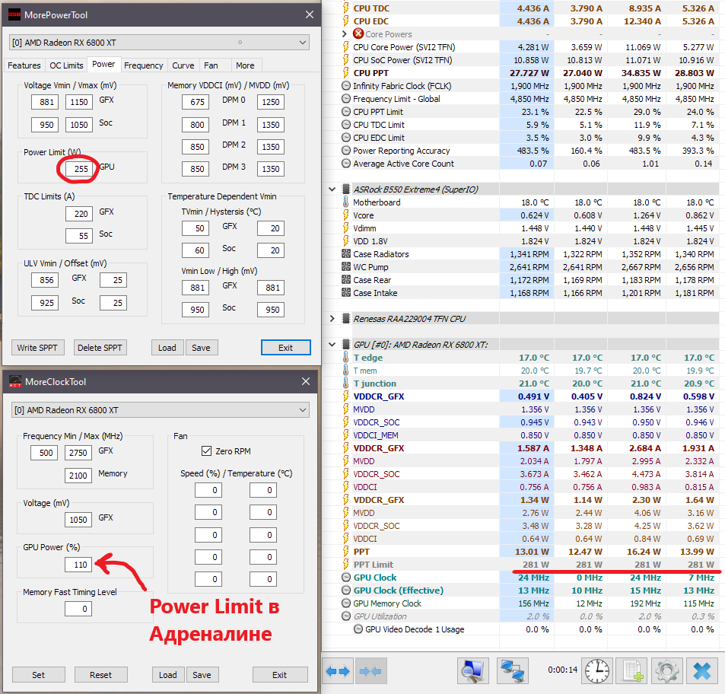
Task: Click the Memory Fast Timing Level field
Action: coord(78,609)
